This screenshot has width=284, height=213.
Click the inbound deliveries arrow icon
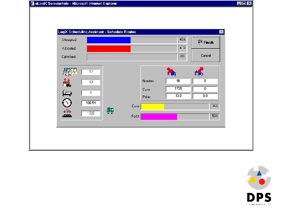[x=171, y=71]
